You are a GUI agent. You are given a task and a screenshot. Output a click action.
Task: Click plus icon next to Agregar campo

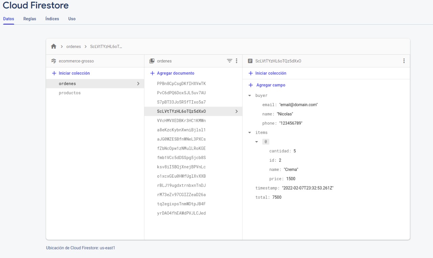pos(251,85)
